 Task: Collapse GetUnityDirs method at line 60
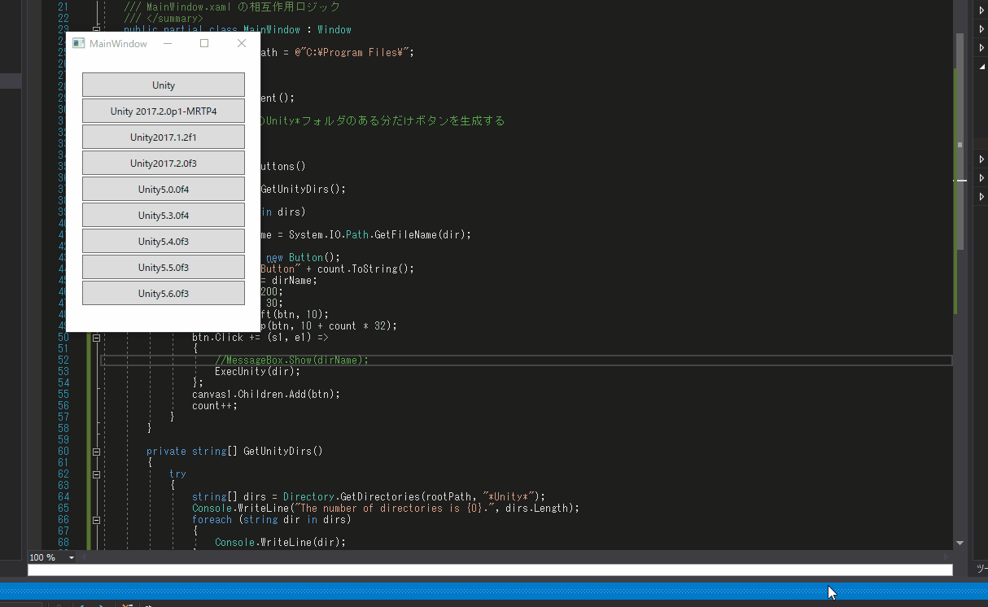point(96,452)
